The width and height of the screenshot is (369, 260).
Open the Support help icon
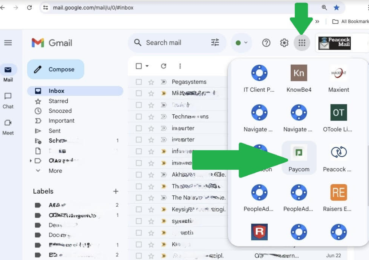click(266, 43)
